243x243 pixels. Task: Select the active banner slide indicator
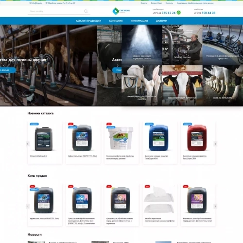point(67,102)
